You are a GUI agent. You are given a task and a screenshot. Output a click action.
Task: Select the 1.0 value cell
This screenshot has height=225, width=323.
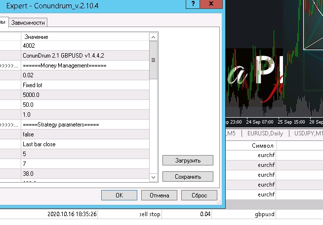85,115
